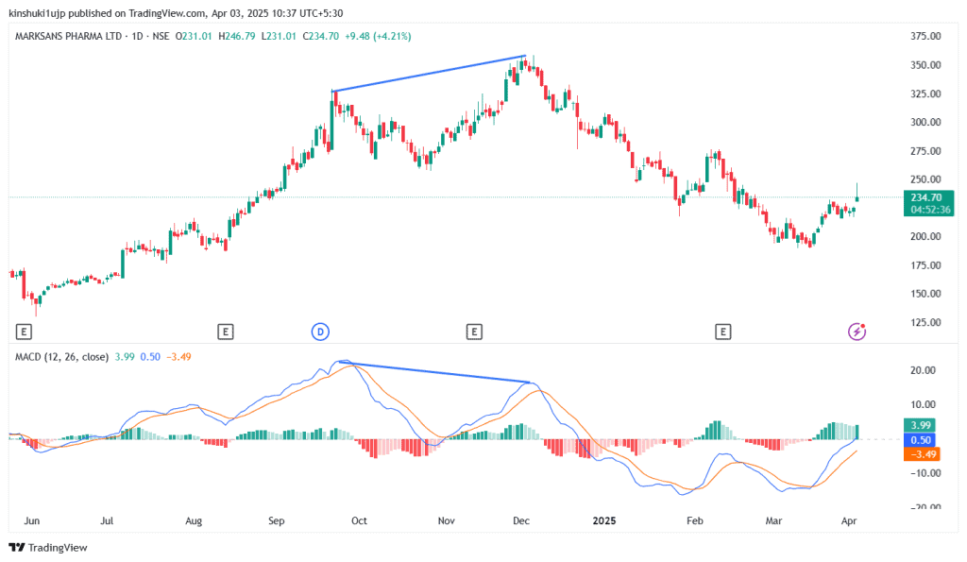
Task: Click the 2025 label on the date axis
Action: coord(603,520)
